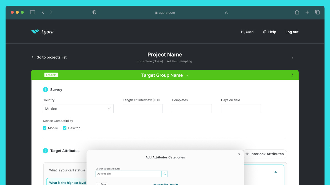
Task: Open a new browser tab with plus icon
Action: pos(307,12)
